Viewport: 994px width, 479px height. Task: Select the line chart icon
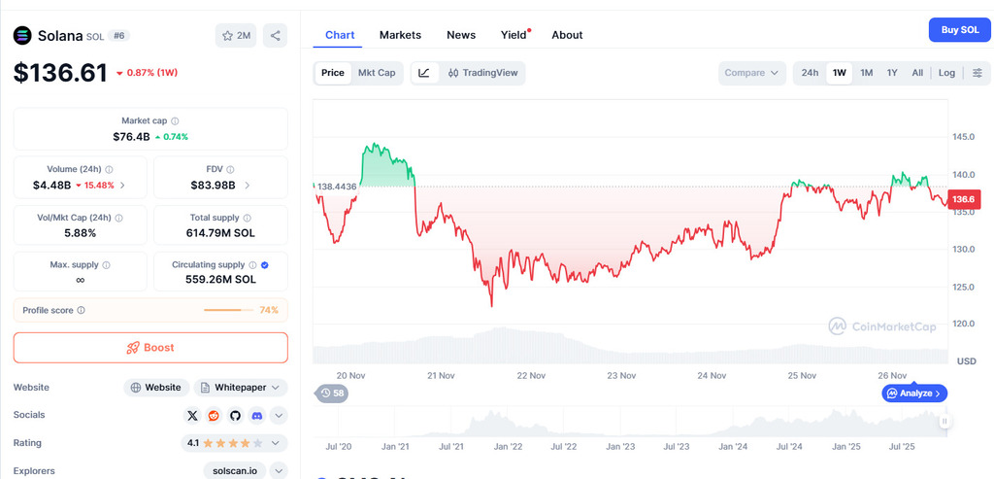click(424, 73)
